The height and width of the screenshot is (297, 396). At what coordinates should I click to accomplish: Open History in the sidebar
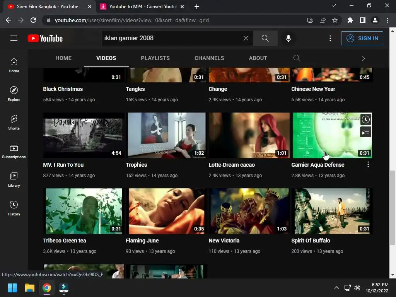click(x=14, y=208)
